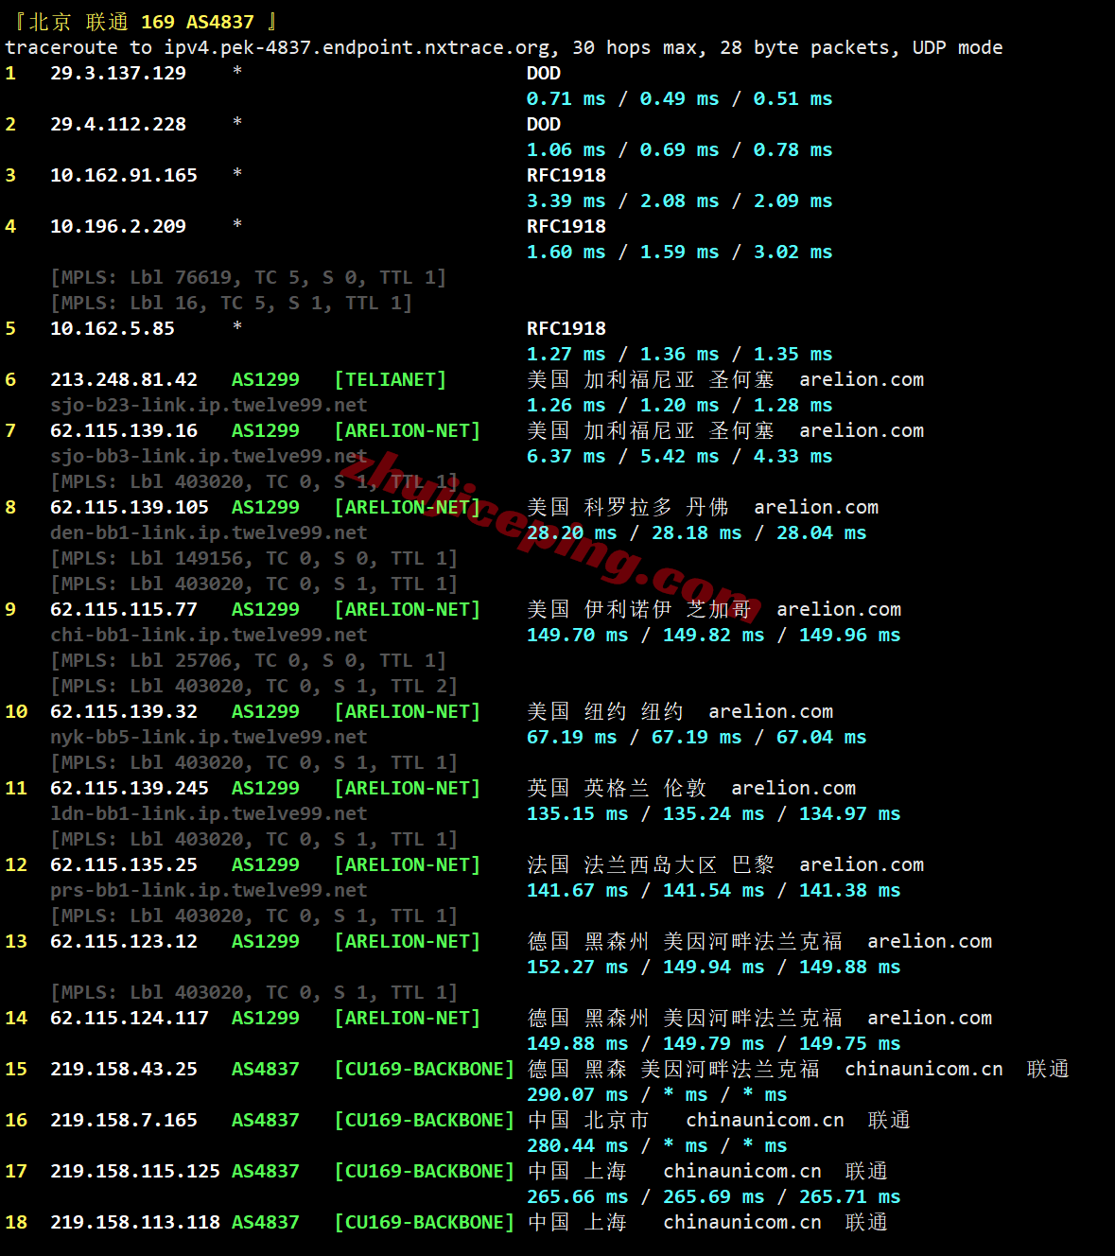The height and width of the screenshot is (1256, 1115).
Task: Click latency value 152.27 ms of hop 13
Action: [x=577, y=967]
